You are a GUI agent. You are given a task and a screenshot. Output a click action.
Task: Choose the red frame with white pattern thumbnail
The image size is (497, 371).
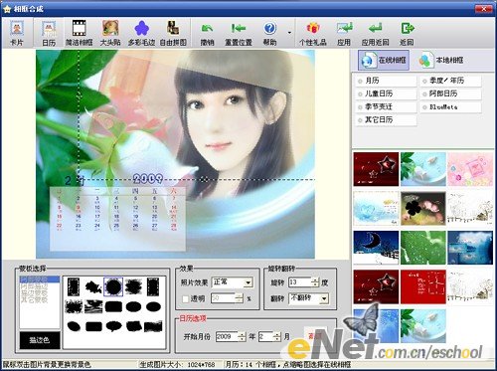[x=423, y=286]
